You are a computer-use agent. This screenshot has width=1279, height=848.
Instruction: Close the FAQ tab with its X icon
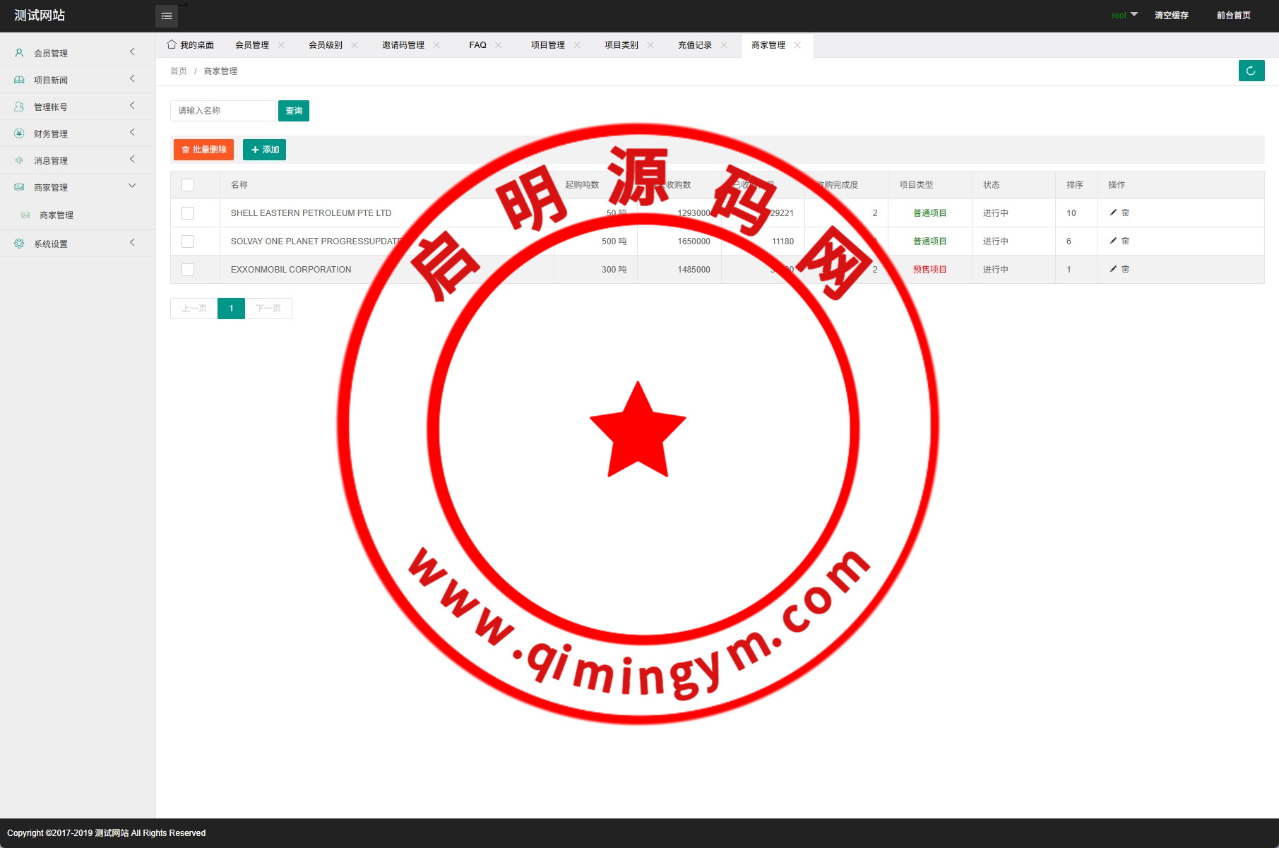pos(499,45)
